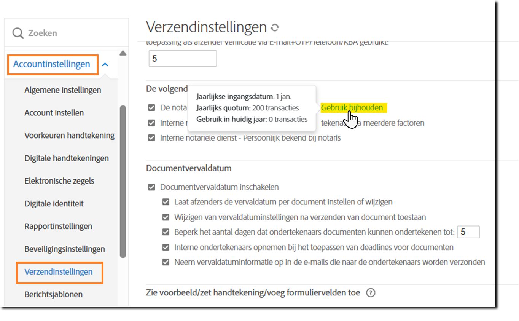The image size is (519, 321).
Task: Click the verification limit input showing 5
Action: [x=183, y=58]
